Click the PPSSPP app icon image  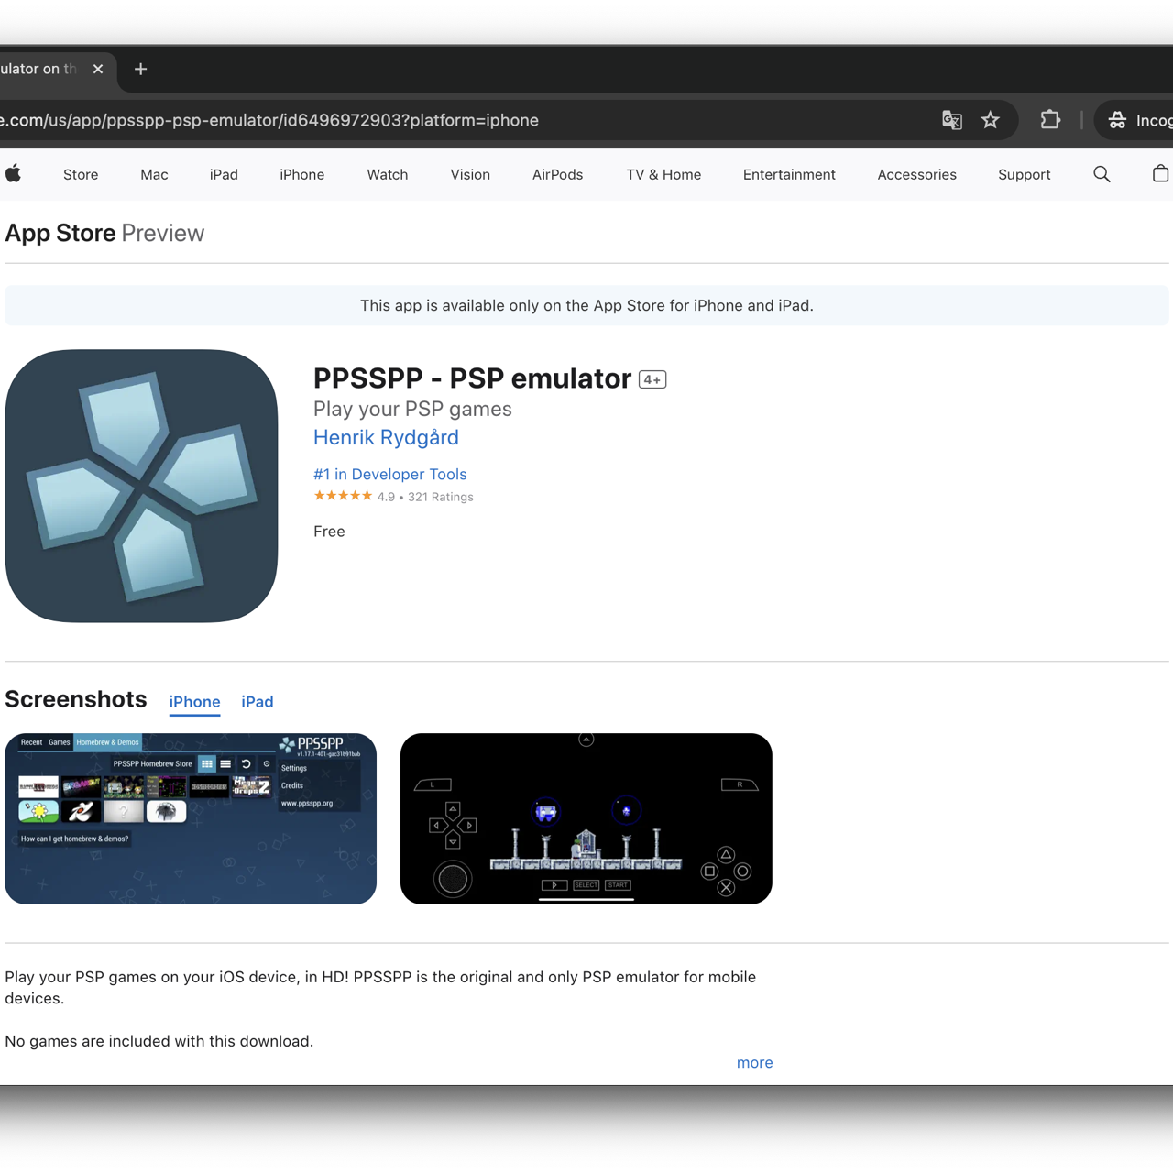[141, 486]
